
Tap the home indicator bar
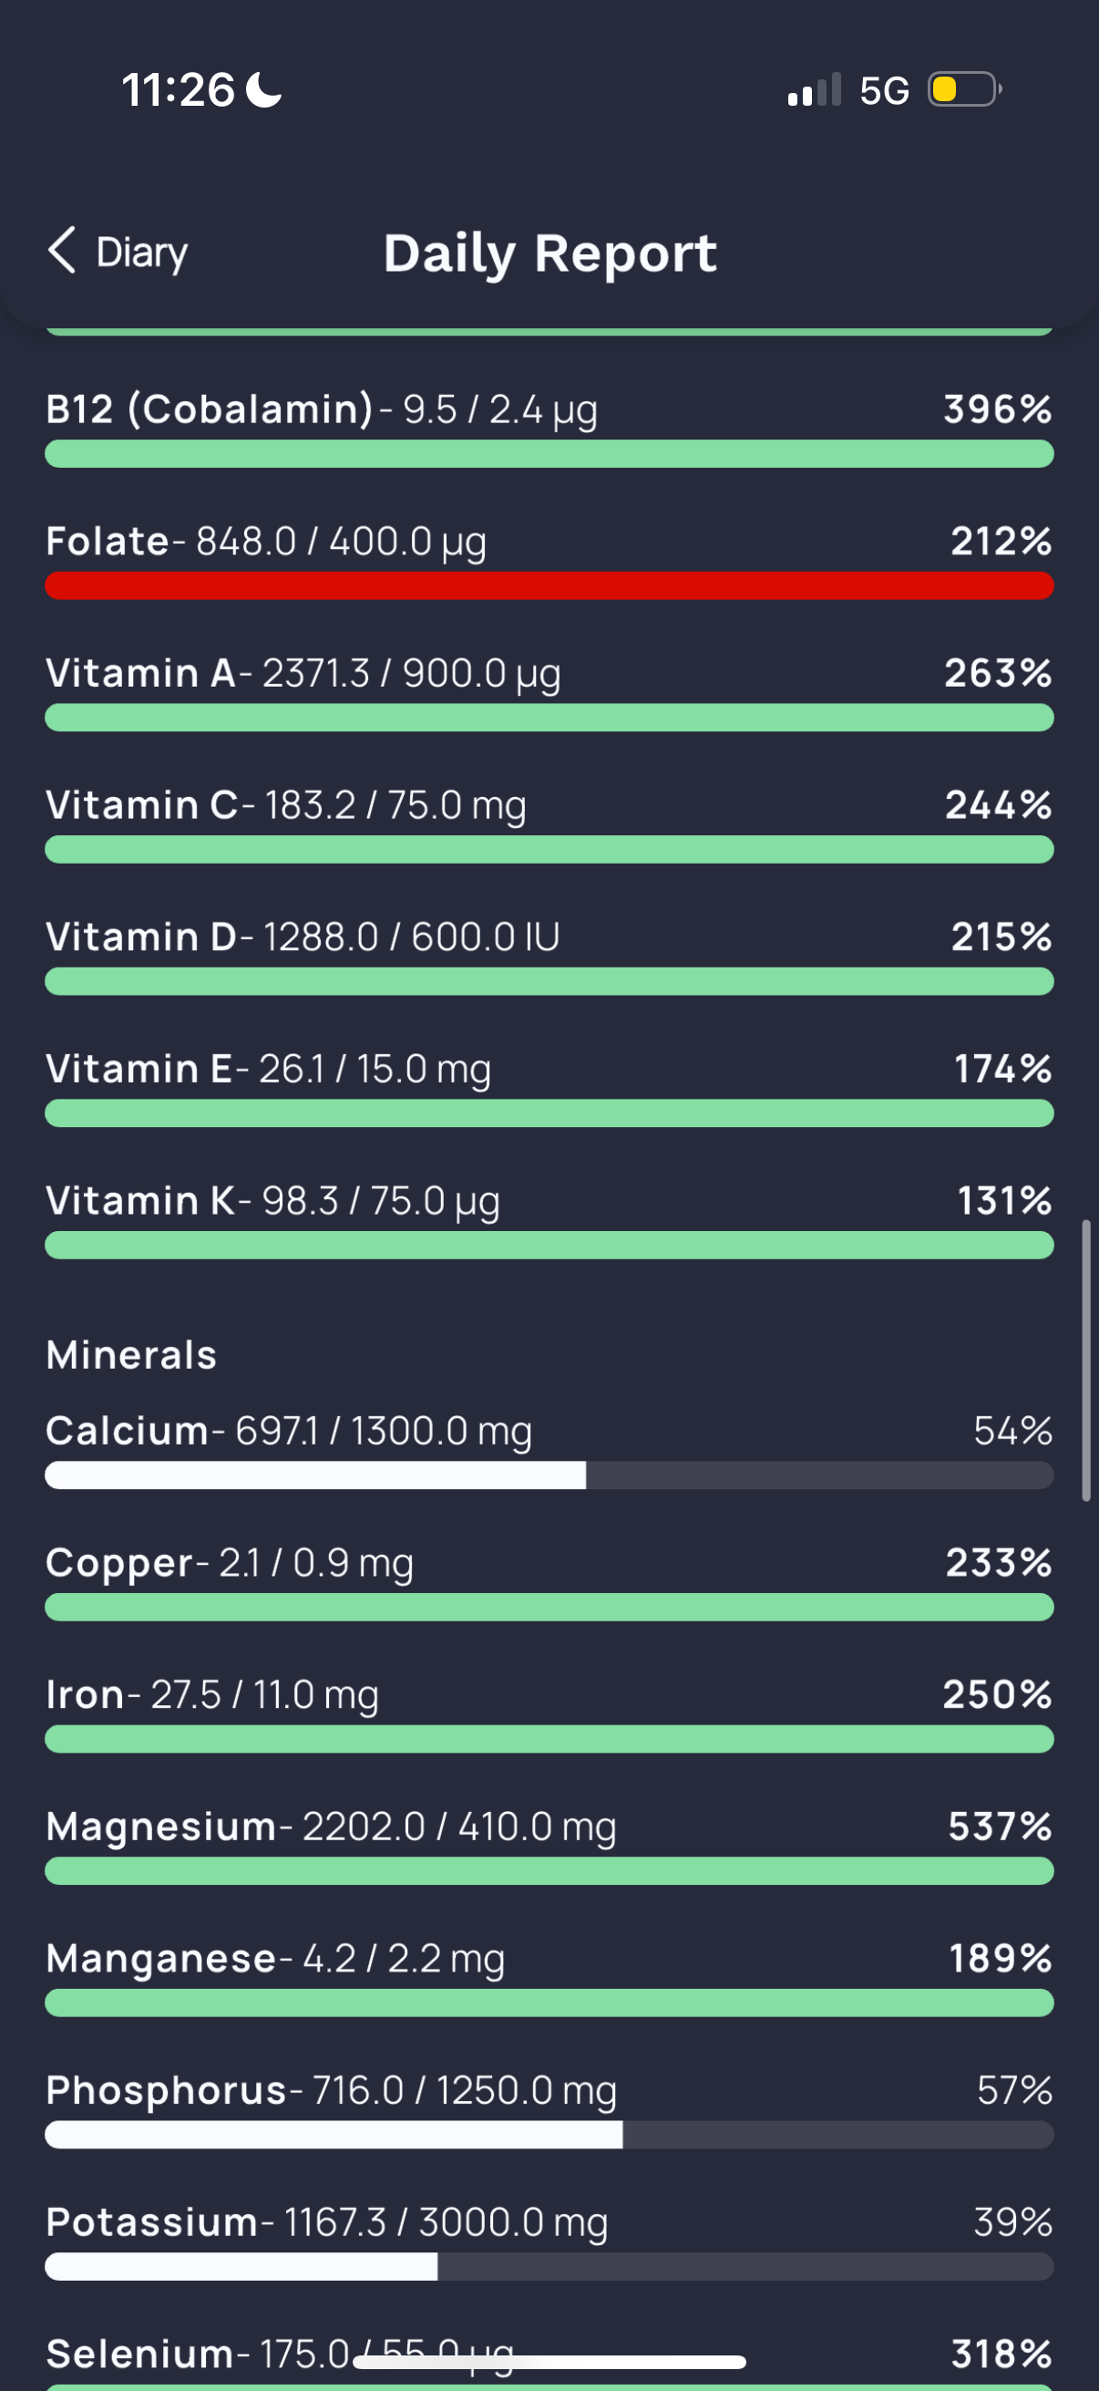coord(549,2362)
